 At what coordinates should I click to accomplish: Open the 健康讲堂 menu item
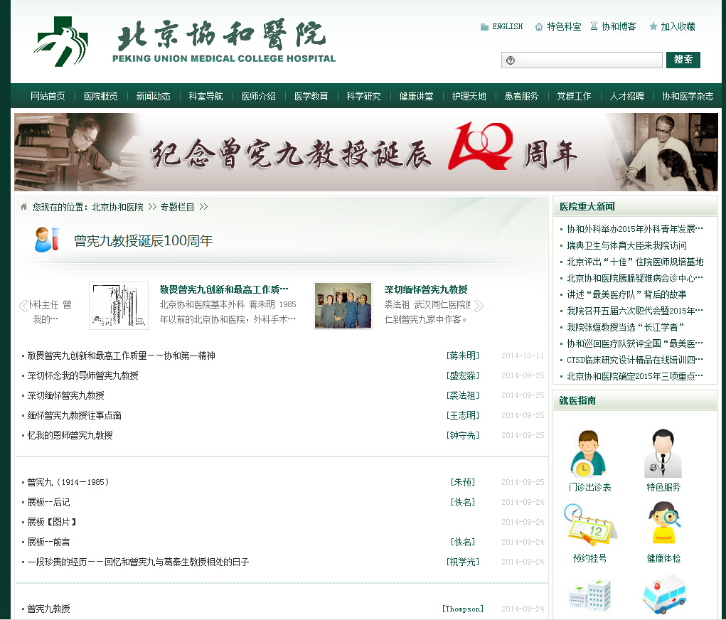point(416,96)
